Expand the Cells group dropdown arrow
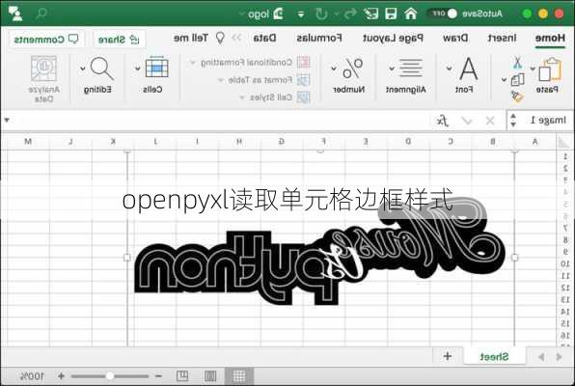This screenshot has width=575, height=386. click(138, 69)
